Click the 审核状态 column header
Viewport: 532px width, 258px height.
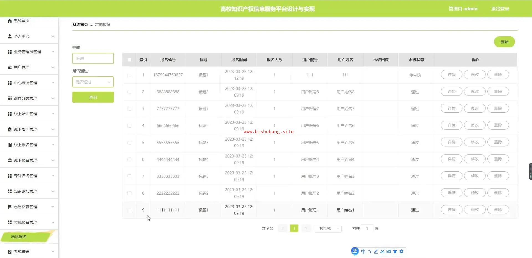[x=416, y=60]
